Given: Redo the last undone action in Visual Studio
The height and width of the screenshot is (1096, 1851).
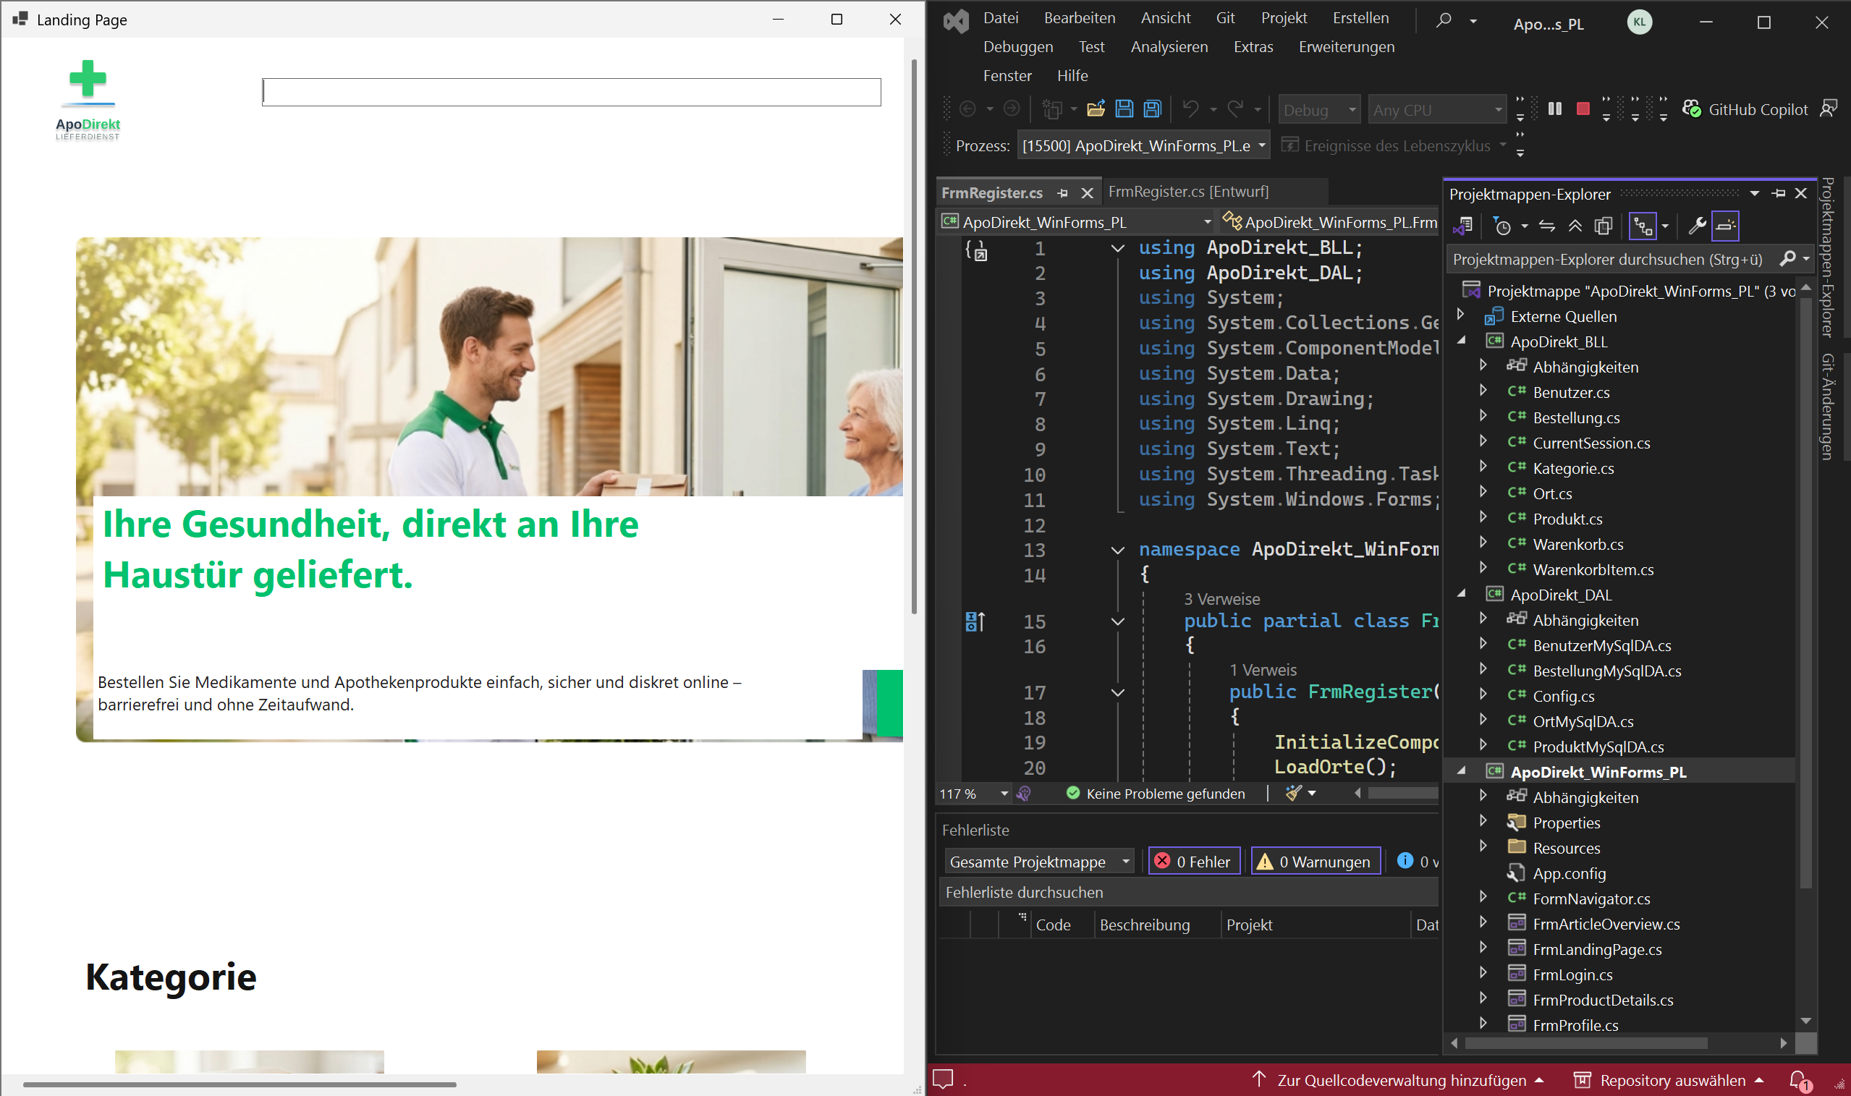Looking at the screenshot, I should 1235,109.
